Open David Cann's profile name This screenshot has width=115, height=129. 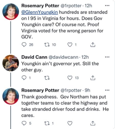(34, 57)
